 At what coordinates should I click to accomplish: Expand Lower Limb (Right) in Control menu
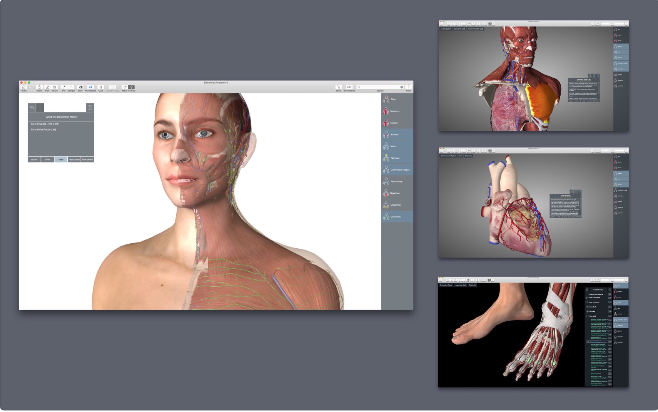tap(587, 298)
